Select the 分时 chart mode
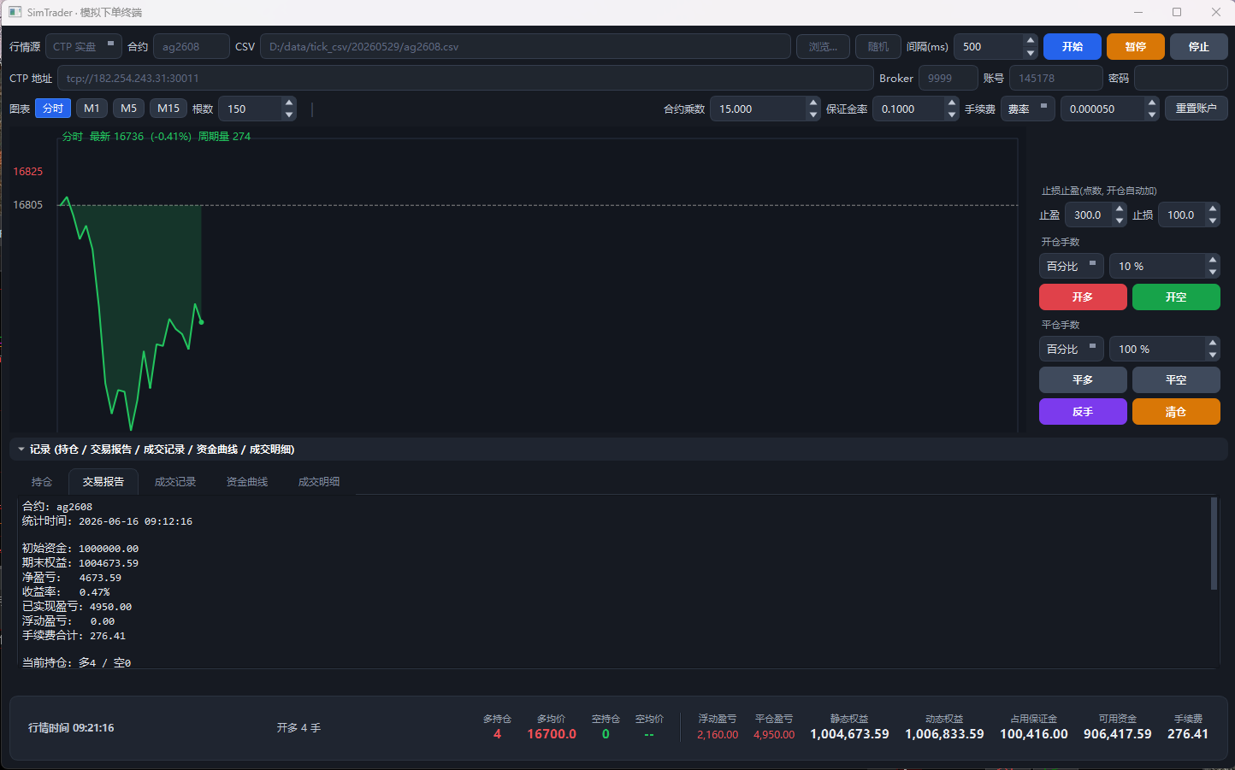The height and width of the screenshot is (770, 1235). click(x=53, y=109)
